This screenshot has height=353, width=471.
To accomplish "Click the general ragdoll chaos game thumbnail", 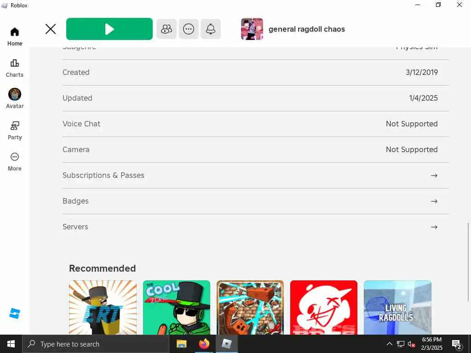I will (252, 29).
